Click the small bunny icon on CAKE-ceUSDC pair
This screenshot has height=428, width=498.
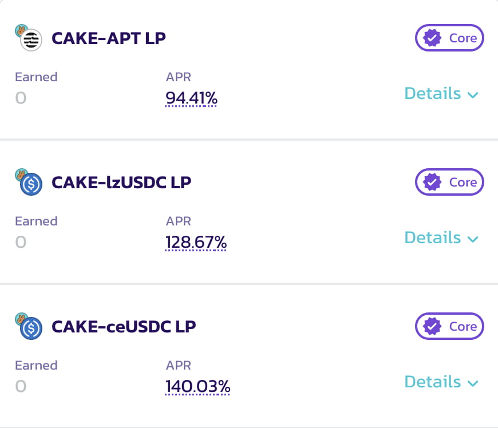point(21,318)
